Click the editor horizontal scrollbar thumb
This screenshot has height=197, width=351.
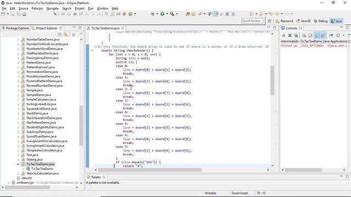pos(150,170)
